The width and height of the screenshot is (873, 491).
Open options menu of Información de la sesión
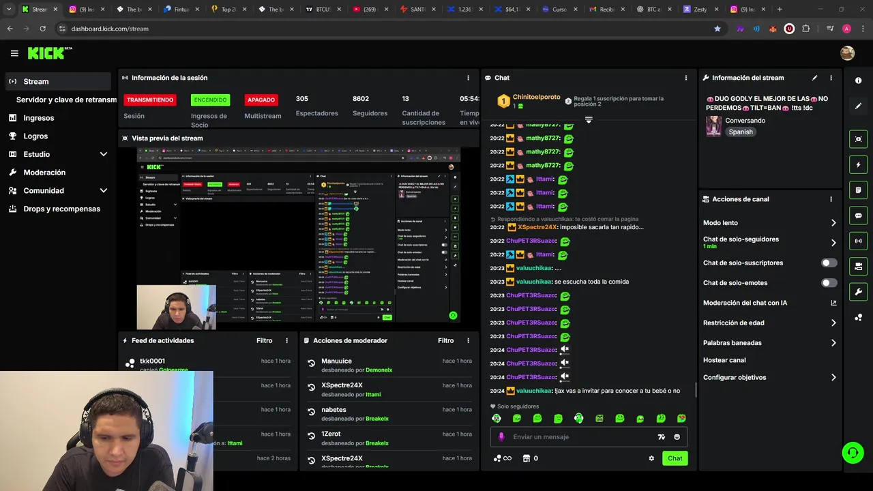click(x=468, y=78)
